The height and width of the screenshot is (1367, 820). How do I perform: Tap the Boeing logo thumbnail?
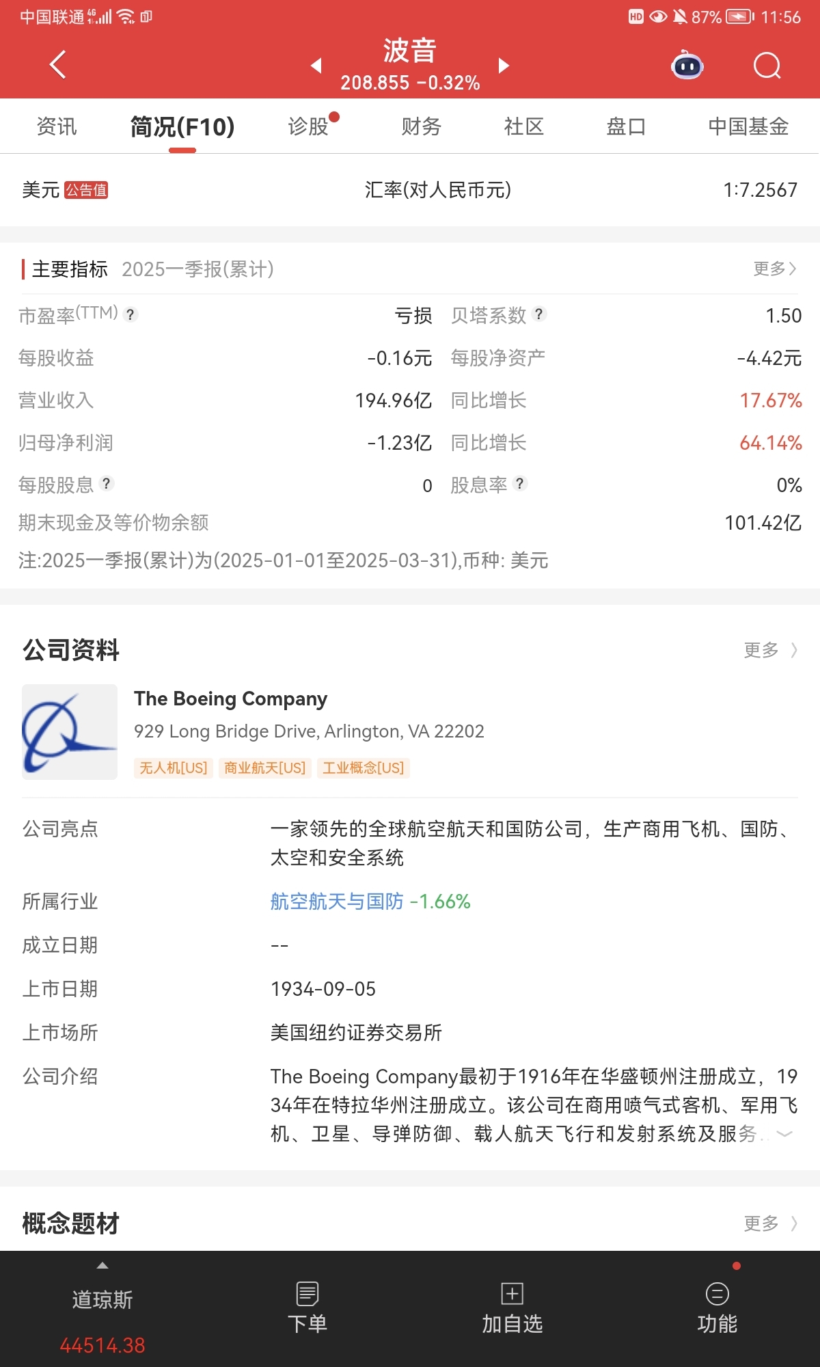[x=70, y=732]
